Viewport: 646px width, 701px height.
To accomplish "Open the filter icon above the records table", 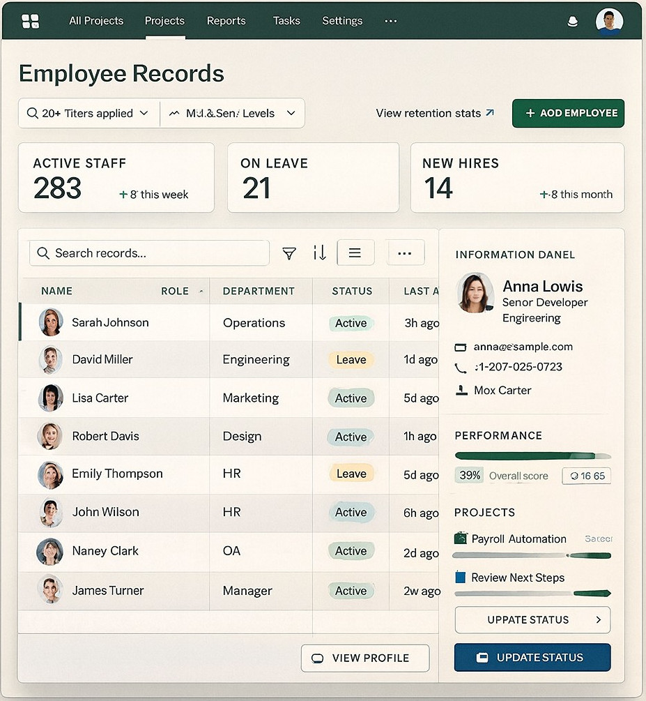I will pyautogui.click(x=289, y=252).
